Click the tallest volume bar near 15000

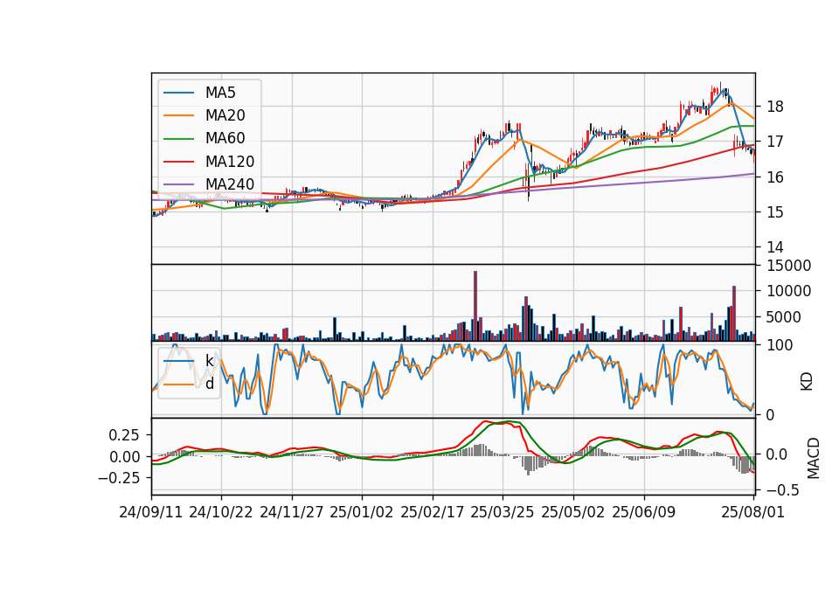point(475,306)
